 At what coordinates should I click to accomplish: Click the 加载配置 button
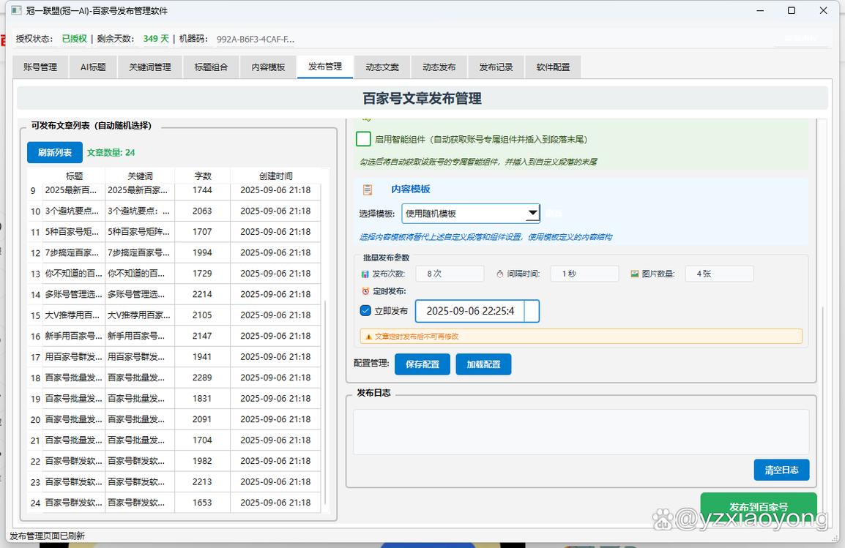[x=483, y=364]
